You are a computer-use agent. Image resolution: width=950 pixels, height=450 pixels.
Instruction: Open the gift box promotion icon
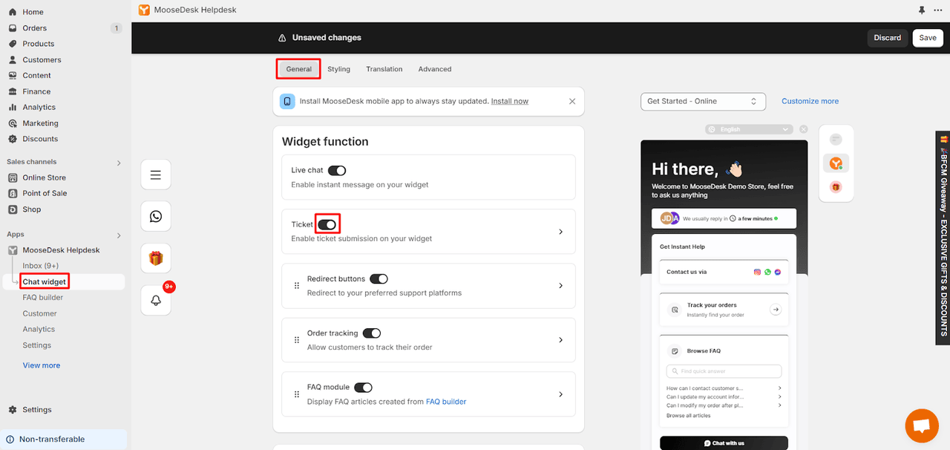pyautogui.click(x=156, y=258)
